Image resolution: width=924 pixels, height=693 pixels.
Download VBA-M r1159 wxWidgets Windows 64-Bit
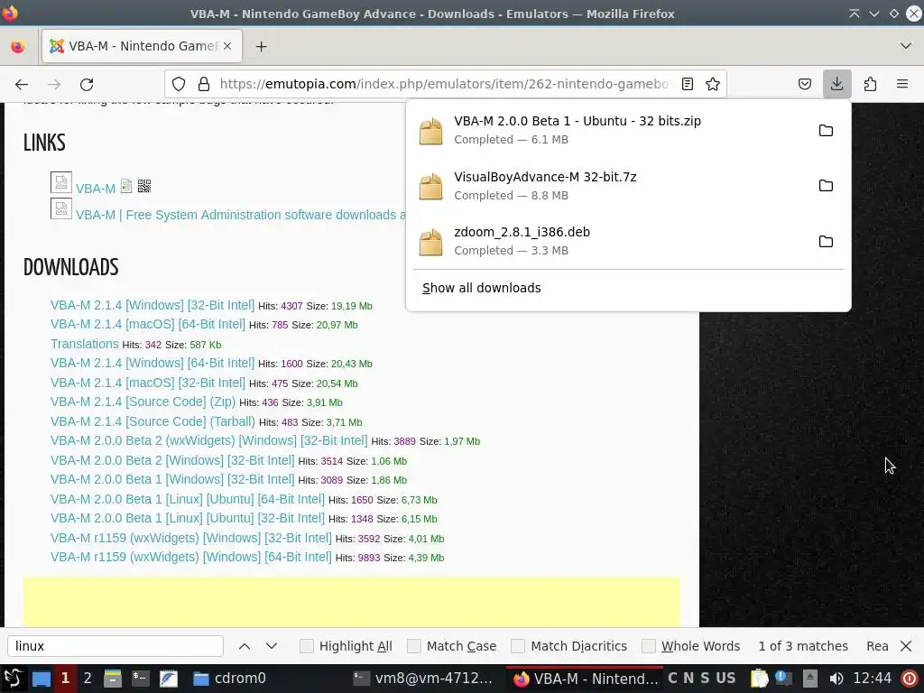[x=191, y=557]
